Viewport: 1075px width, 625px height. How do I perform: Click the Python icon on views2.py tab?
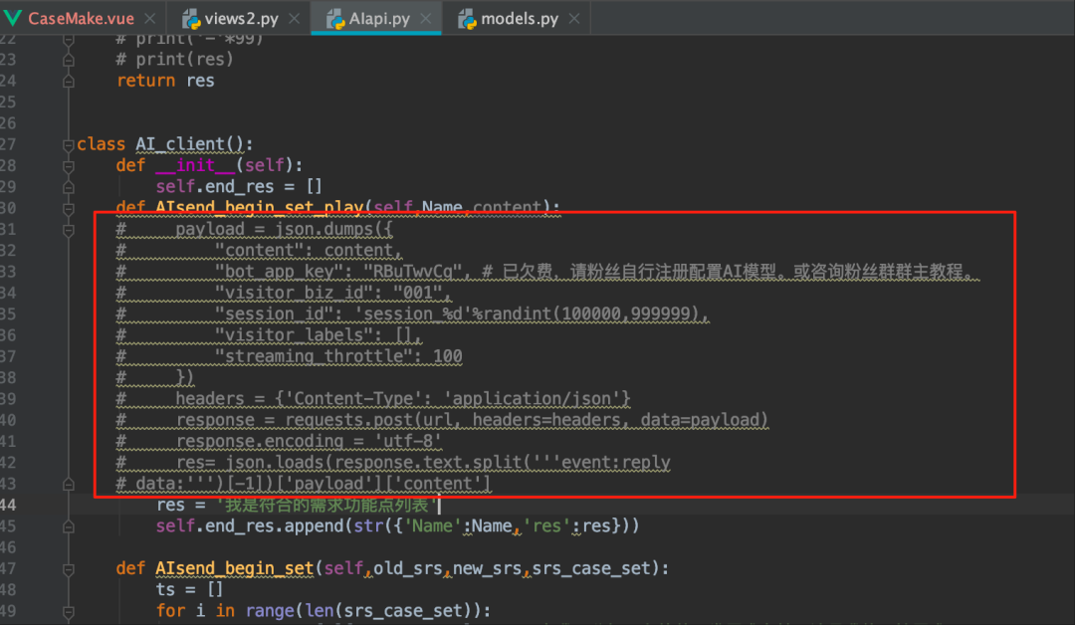(x=190, y=19)
